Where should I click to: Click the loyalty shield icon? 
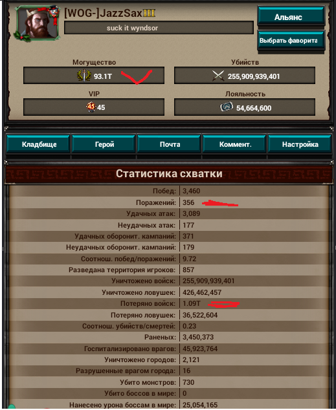coord(226,107)
